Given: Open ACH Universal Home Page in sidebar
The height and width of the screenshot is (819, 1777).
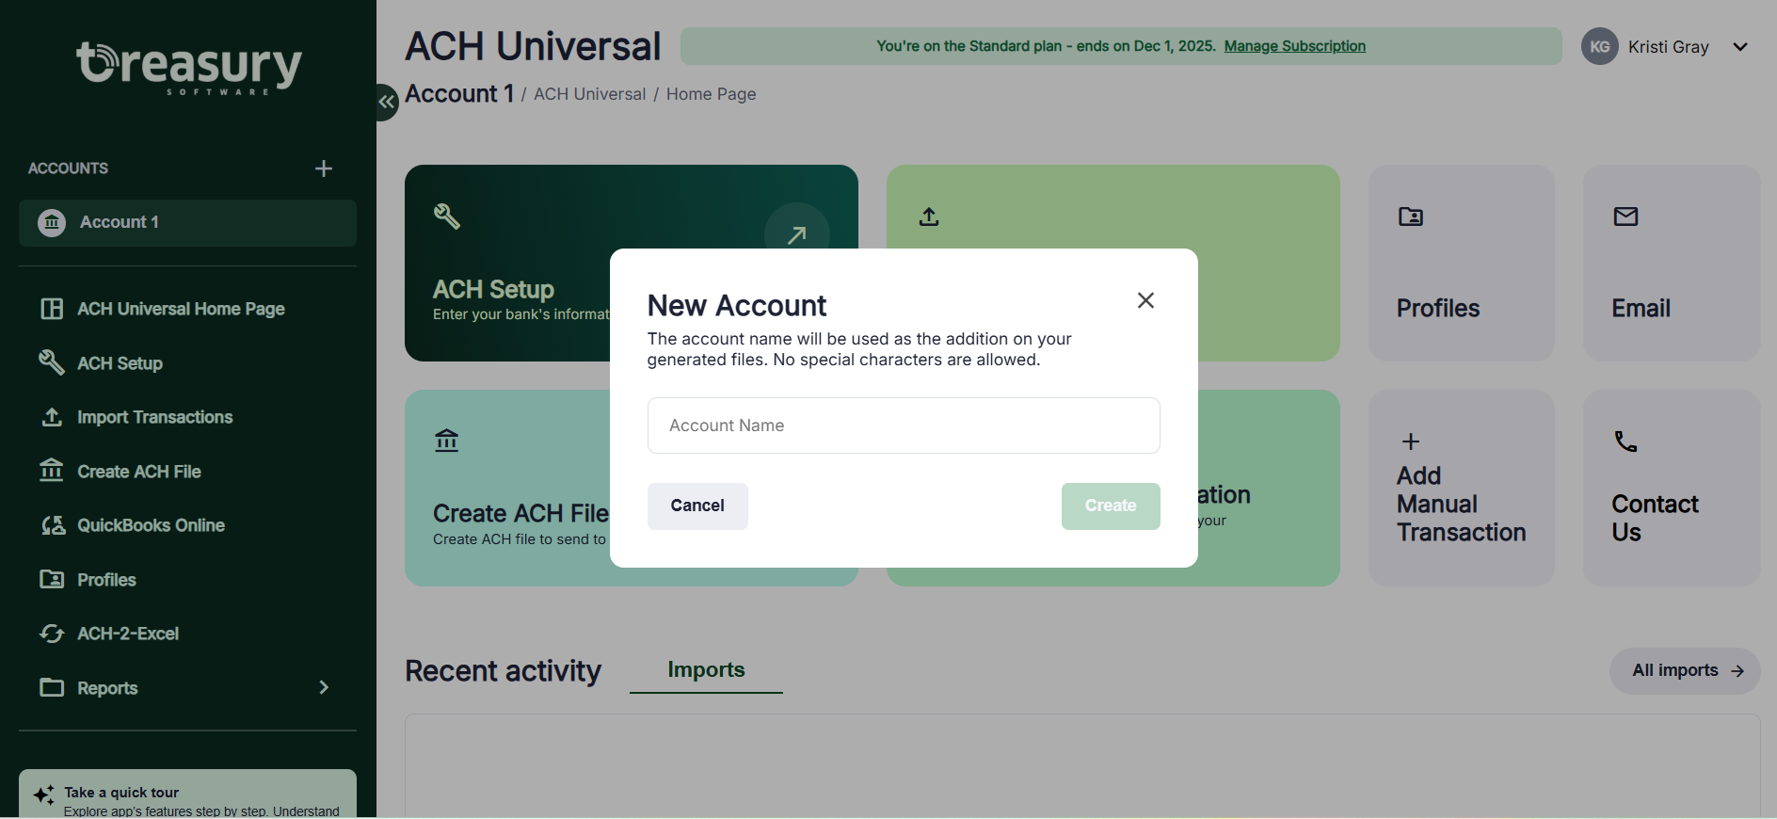Looking at the screenshot, I should pyautogui.click(x=181, y=309).
